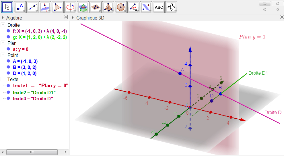The width and height of the screenshot is (284, 156).
Task: Select the Rotate 3D view tool
Action: tap(171, 7)
